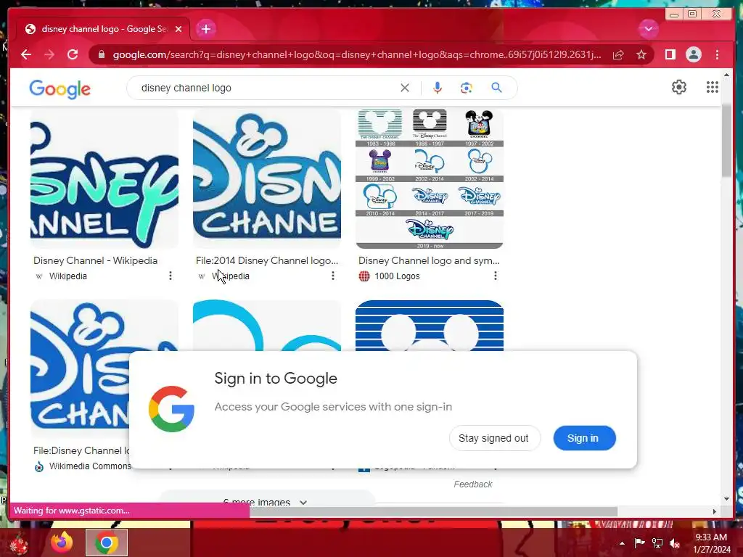
Task: Close the disney channel logo tab
Action: (178, 29)
